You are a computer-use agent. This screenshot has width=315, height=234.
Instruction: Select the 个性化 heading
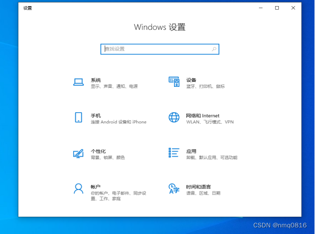coord(98,151)
